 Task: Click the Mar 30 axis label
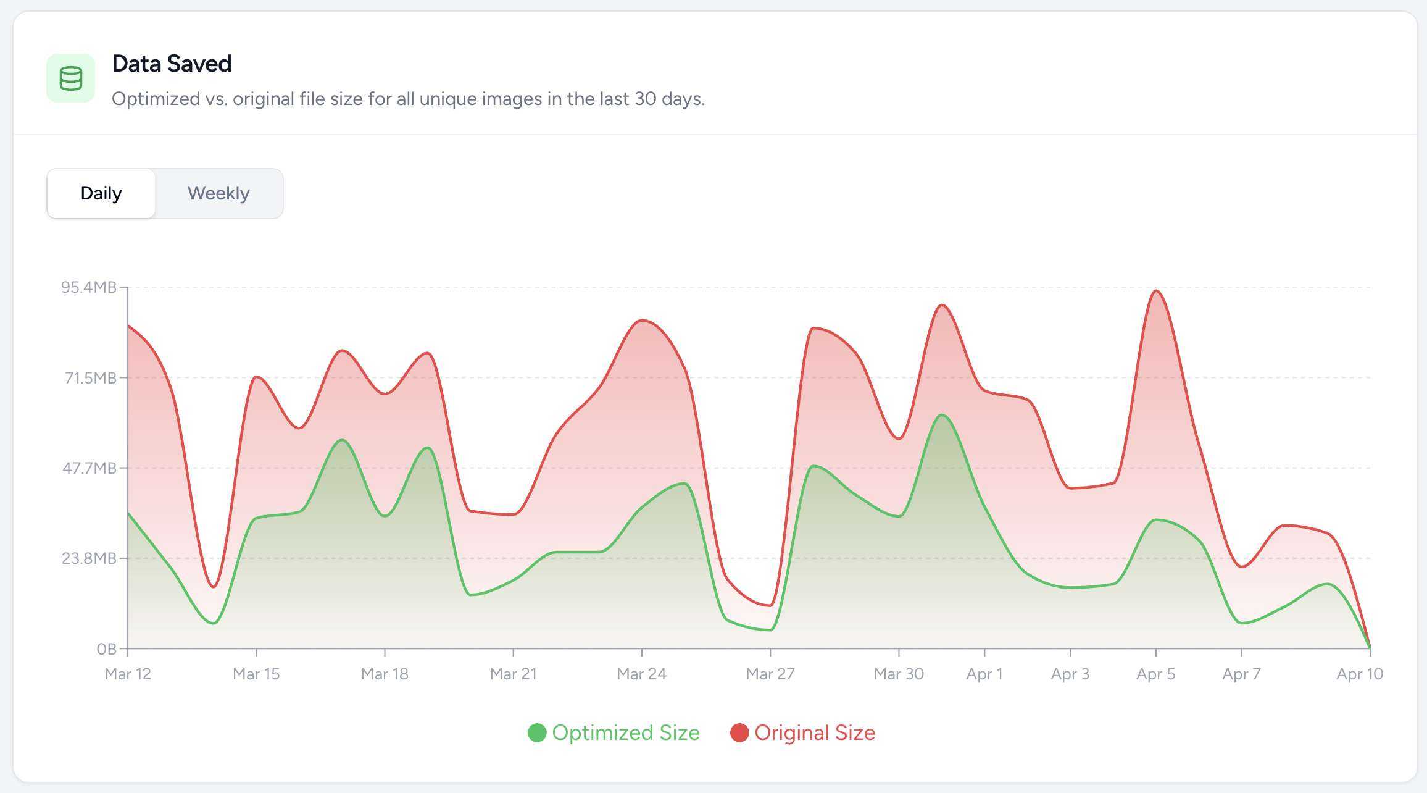pyautogui.click(x=899, y=674)
